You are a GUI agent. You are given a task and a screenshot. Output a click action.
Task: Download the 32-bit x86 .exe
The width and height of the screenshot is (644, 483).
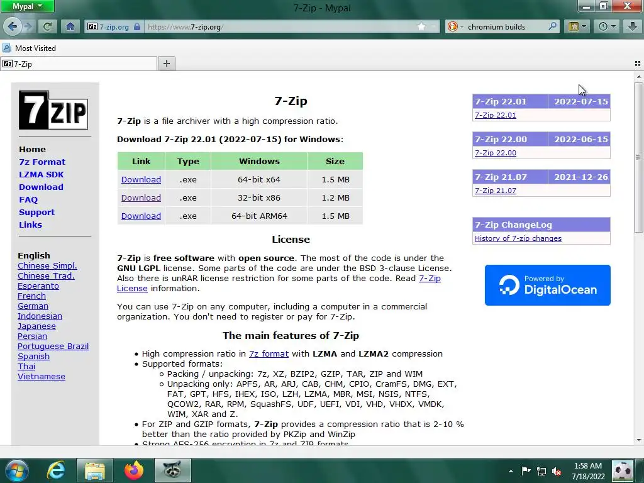pyautogui.click(x=141, y=197)
